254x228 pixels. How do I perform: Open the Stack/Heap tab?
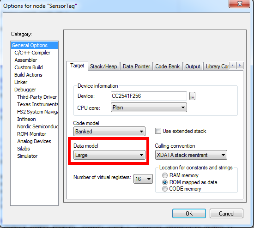click(103, 66)
